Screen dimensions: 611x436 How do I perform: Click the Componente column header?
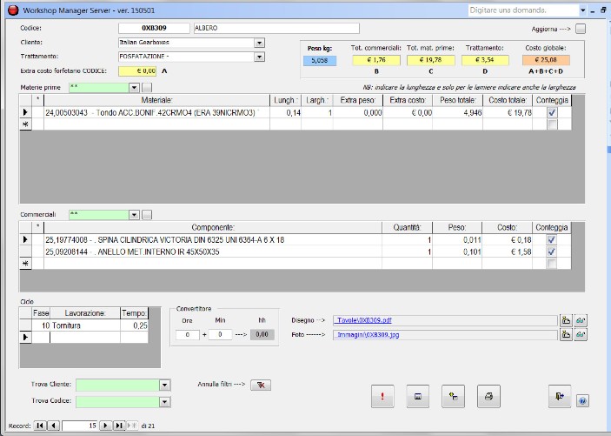coord(213,227)
